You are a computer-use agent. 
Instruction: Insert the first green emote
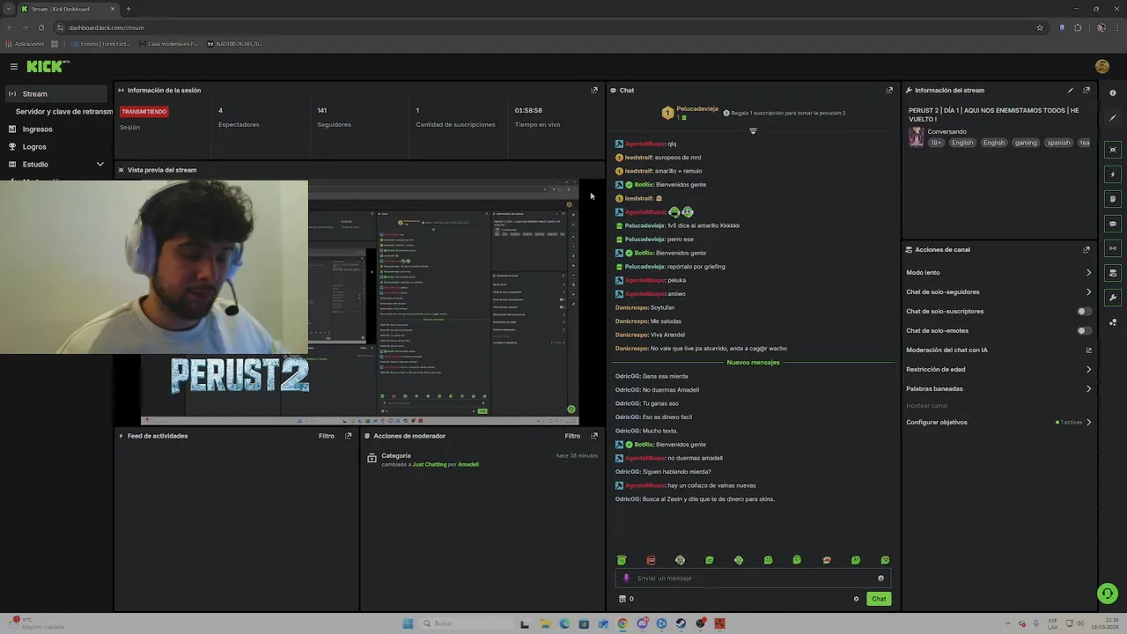point(622,560)
